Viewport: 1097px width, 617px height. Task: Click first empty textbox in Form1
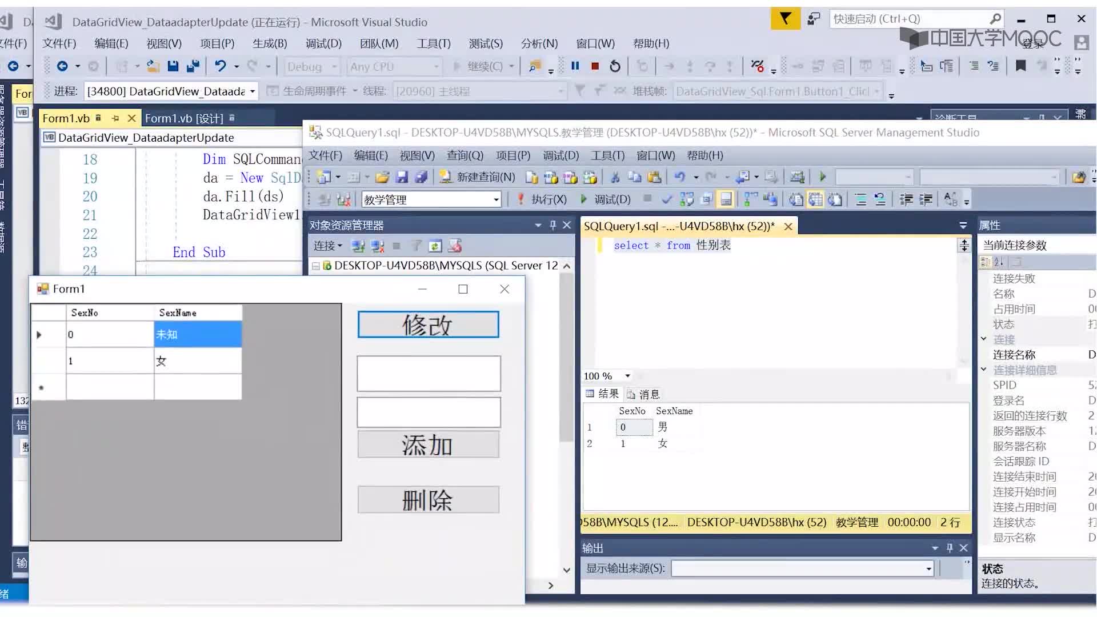(x=429, y=374)
